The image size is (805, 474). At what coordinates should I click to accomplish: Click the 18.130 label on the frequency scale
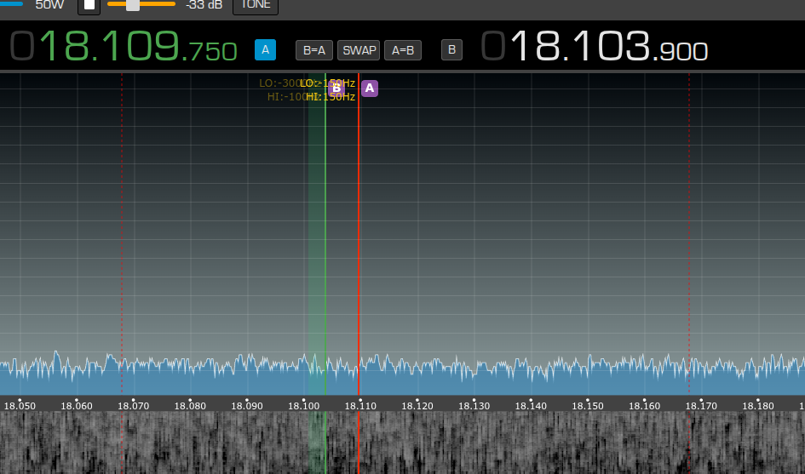click(474, 406)
